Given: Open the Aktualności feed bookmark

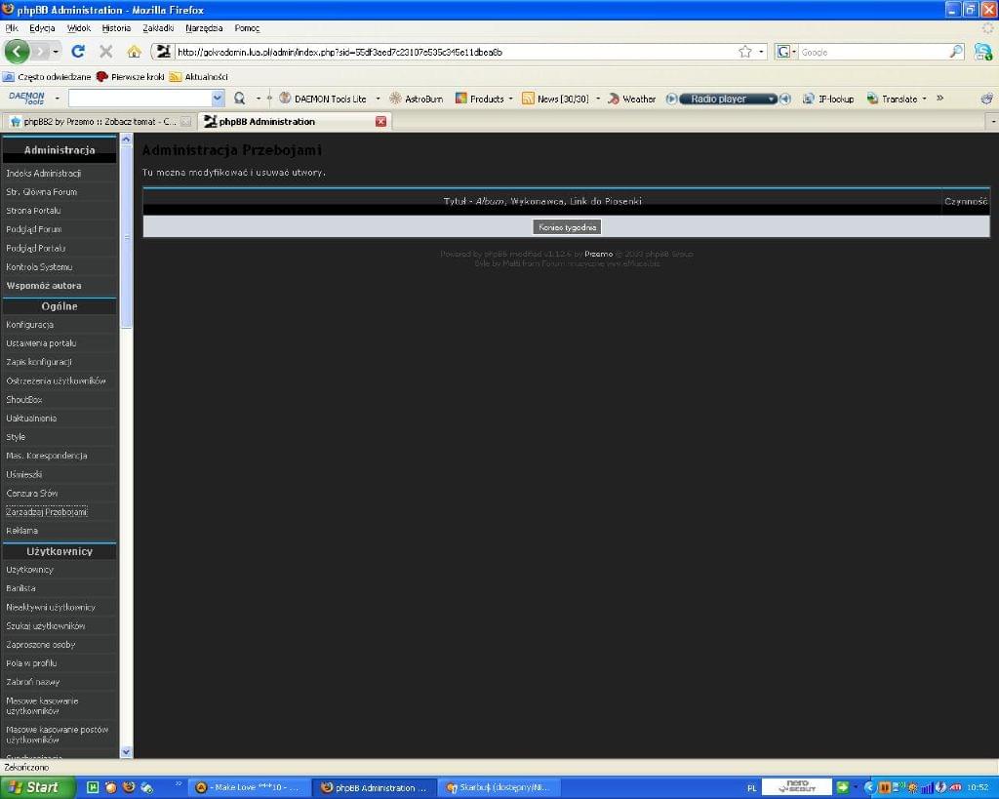Looking at the screenshot, I should (198, 76).
